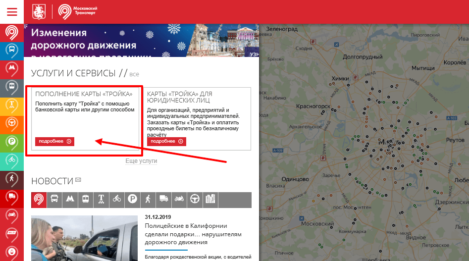469x261 pixels.
Task: Open the cable car section in sidebar
Action: (12, 253)
